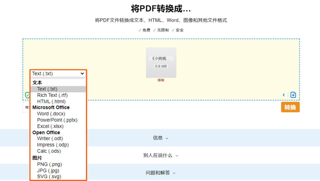Choose Rich Text (.rtf) format

[52, 95]
